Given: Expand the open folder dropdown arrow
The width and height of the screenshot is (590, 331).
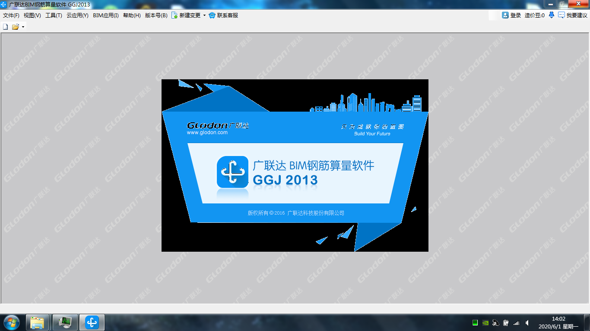Looking at the screenshot, I should pos(23,27).
